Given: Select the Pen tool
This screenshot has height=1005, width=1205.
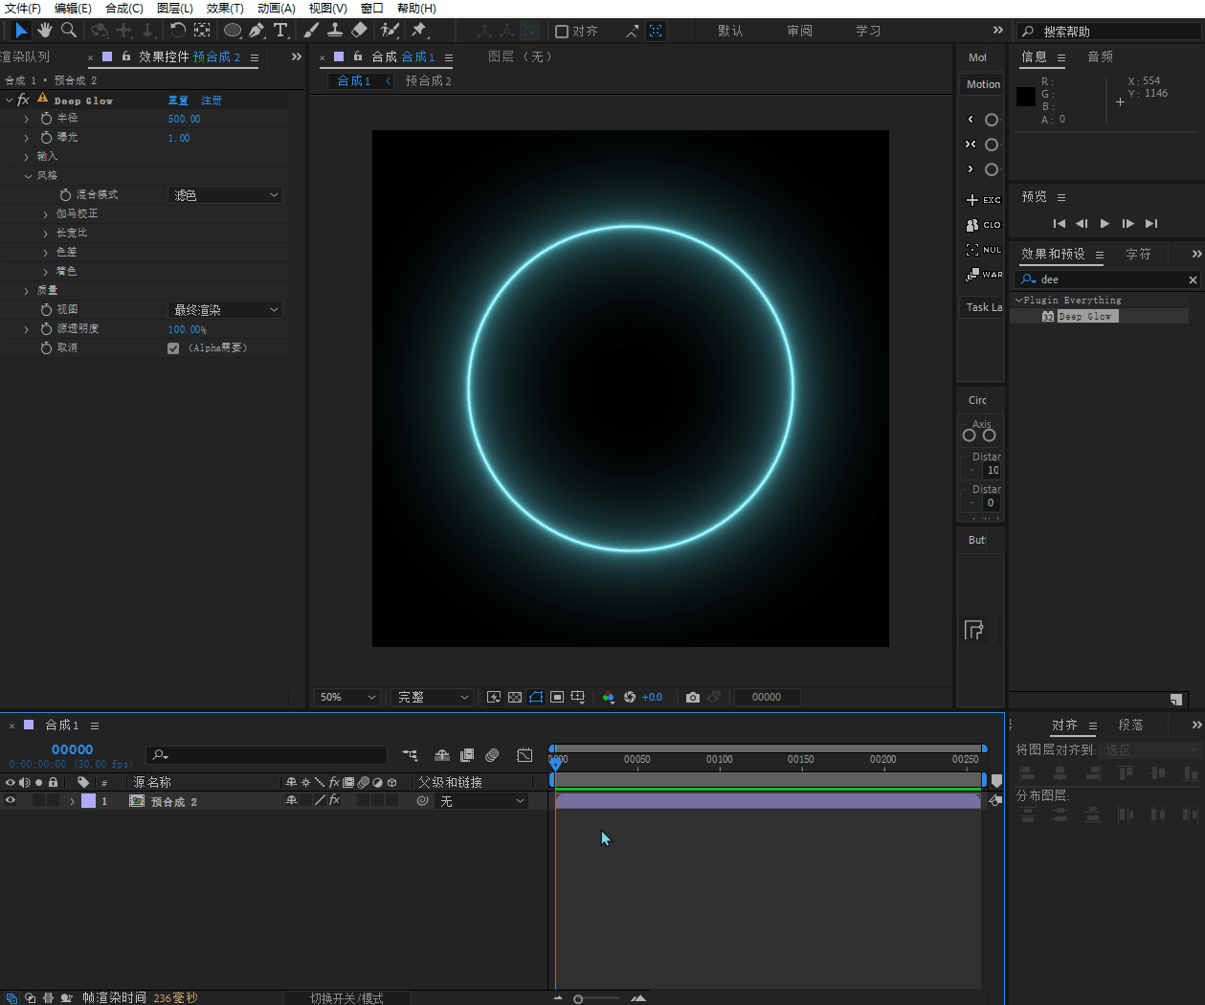Looking at the screenshot, I should (257, 31).
